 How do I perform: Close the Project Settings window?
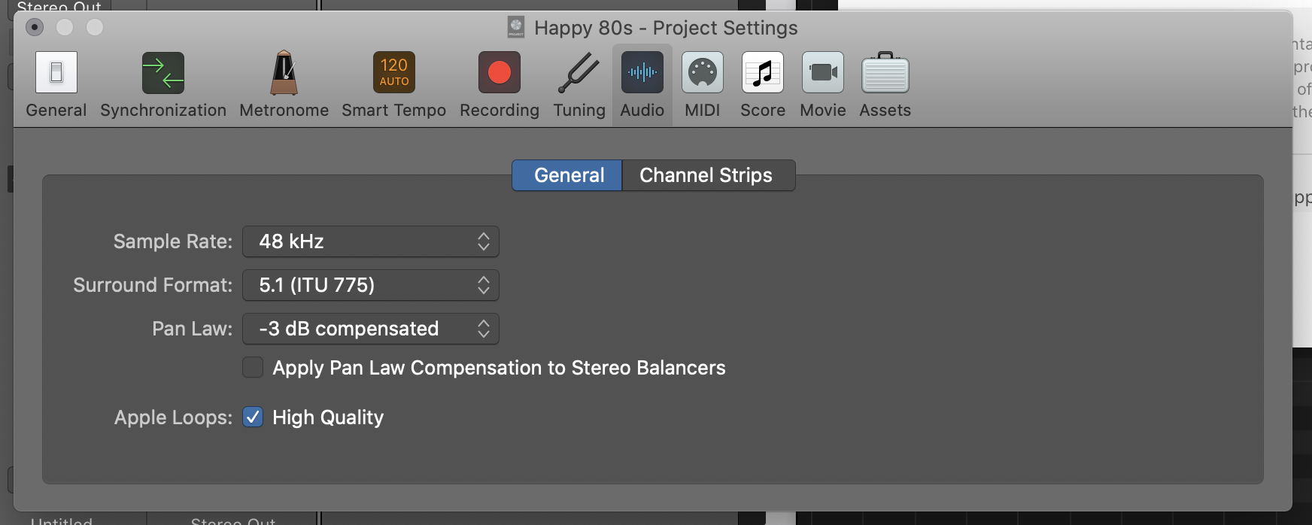click(x=35, y=27)
